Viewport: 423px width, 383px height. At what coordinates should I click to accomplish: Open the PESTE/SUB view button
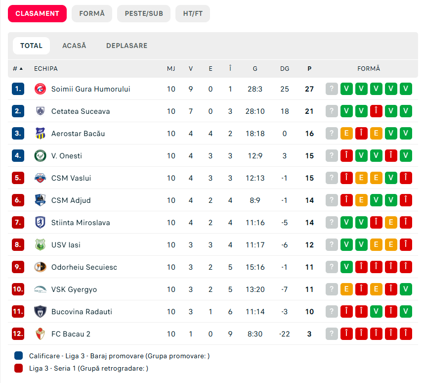click(144, 14)
